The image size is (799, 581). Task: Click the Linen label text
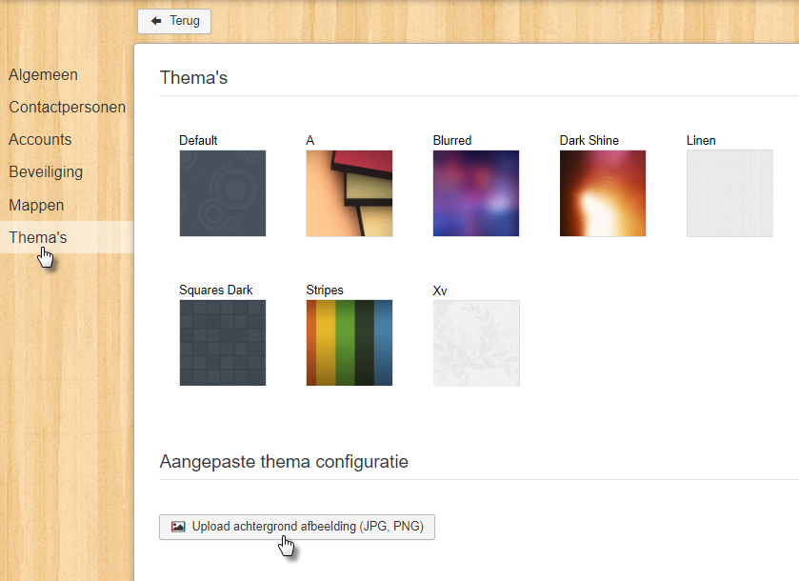pos(701,140)
